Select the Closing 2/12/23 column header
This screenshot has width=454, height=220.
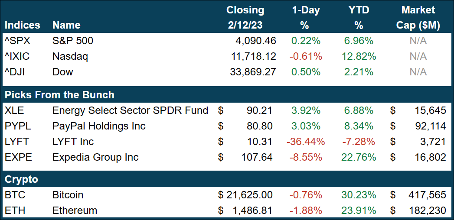click(245, 17)
